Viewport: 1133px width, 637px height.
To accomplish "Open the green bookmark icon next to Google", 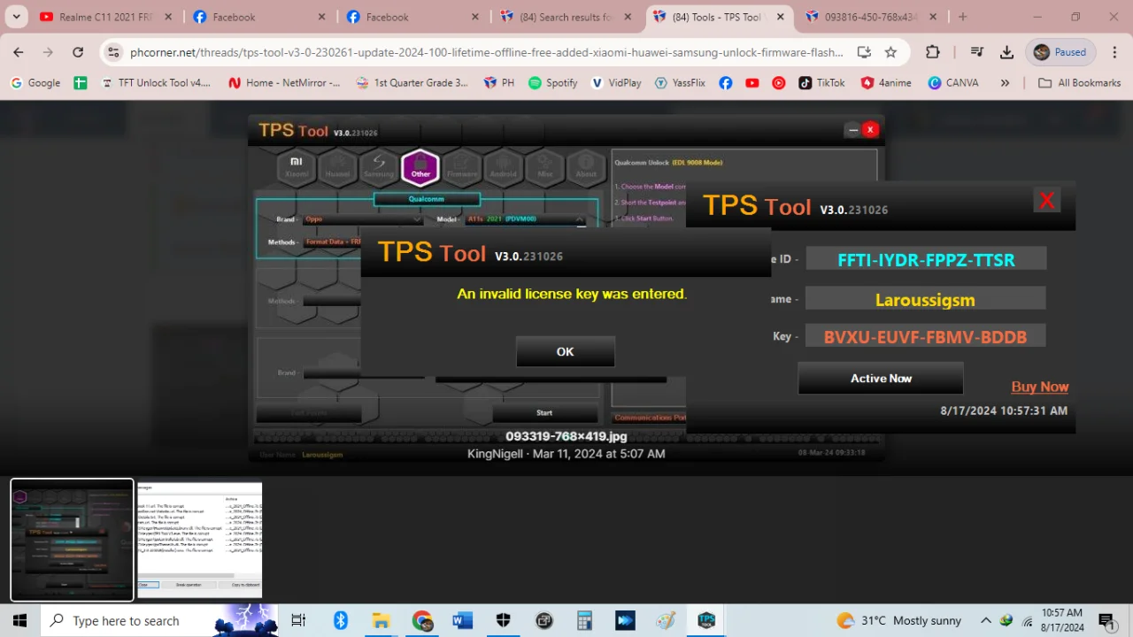I will [x=81, y=82].
